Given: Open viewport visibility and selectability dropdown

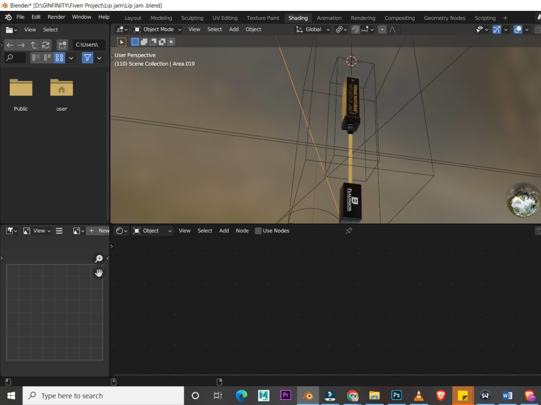Looking at the screenshot, I should [x=482, y=30].
